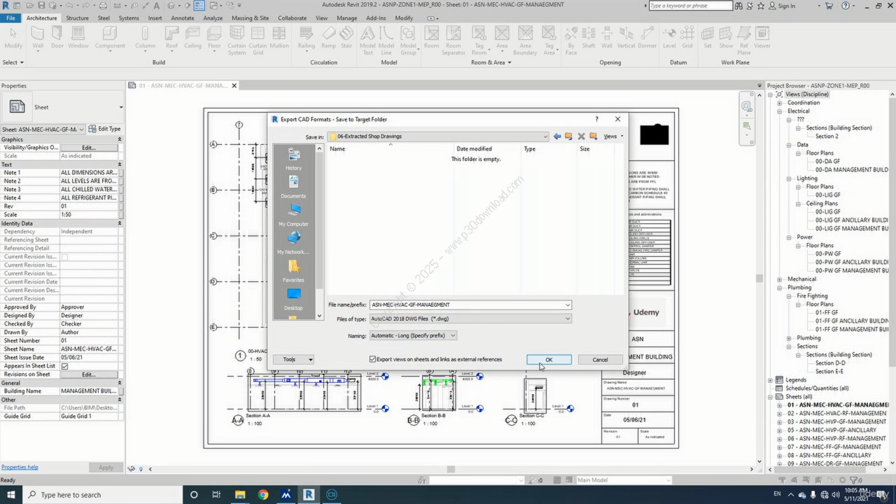Select the Column tool in ribbon

[x=146, y=37]
